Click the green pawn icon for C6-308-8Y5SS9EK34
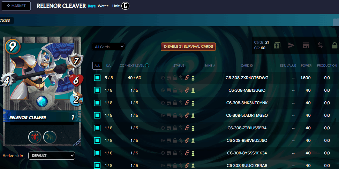This screenshot has height=169, width=339. [x=193, y=153]
